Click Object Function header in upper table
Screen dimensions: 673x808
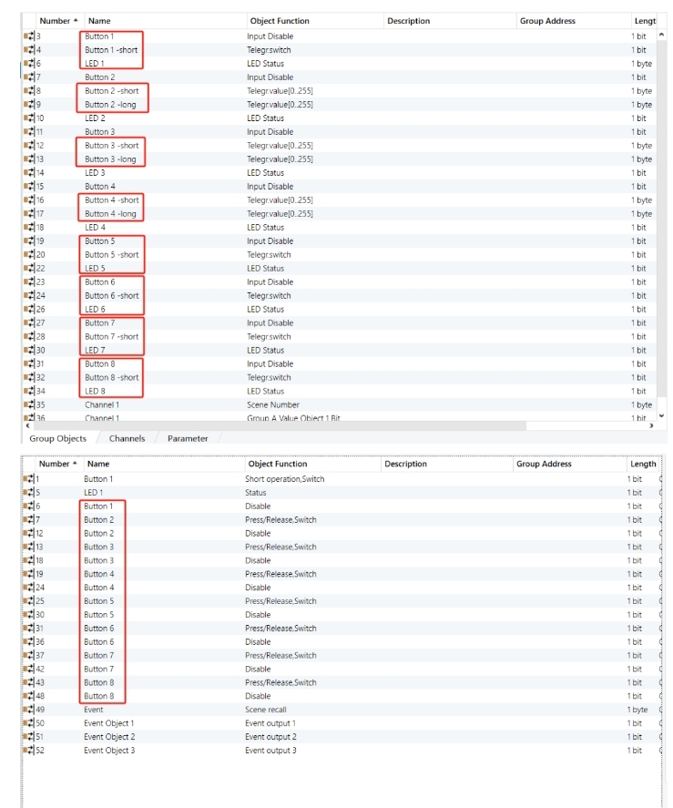[279, 21]
